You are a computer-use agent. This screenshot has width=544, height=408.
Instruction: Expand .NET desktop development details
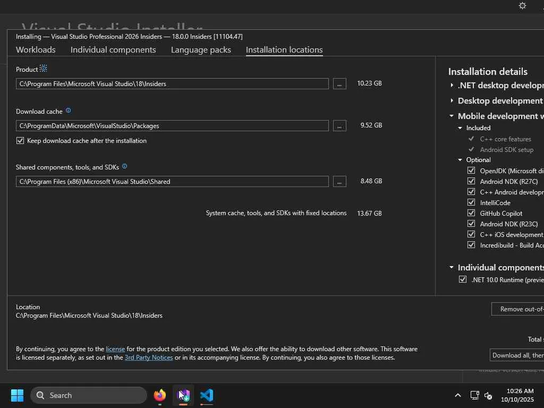coord(452,85)
